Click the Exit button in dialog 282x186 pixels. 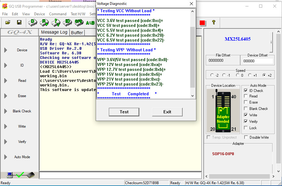pos(167,112)
